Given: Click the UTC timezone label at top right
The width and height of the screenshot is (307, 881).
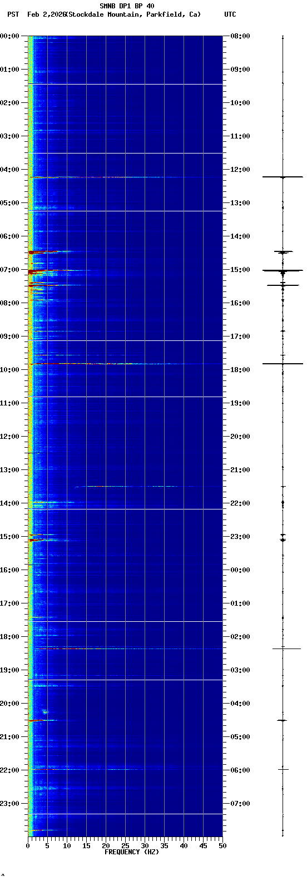Looking at the screenshot, I should 230,14.
